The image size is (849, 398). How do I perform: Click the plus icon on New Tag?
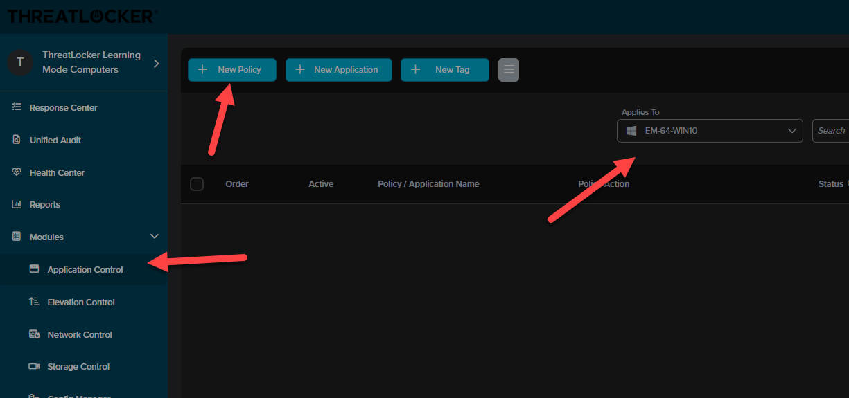coord(415,69)
